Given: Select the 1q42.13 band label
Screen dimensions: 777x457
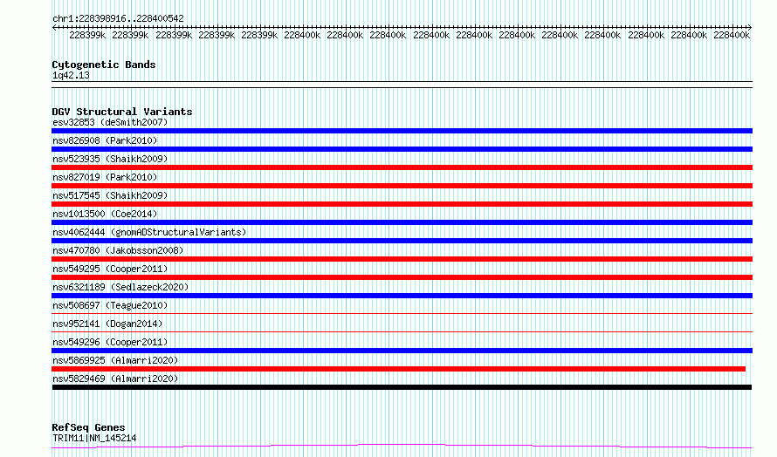Looking at the screenshot, I should click(x=71, y=75).
